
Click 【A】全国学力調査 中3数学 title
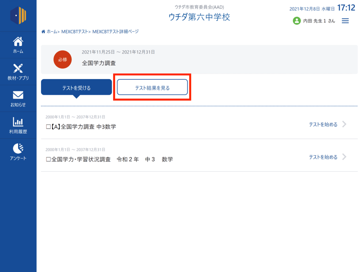(x=81, y=127)
